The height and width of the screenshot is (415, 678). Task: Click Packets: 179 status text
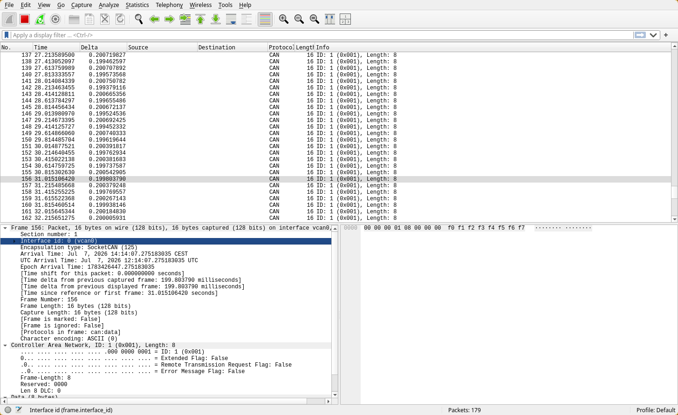click(x=464, y=410)
